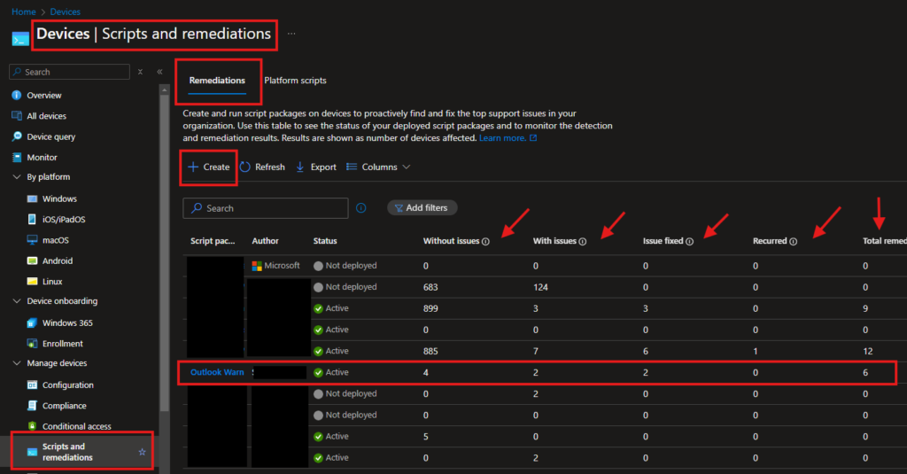The image size is (907, 474).
Task: Click info icon next to Issue fixed
Action: click(691, 241)
